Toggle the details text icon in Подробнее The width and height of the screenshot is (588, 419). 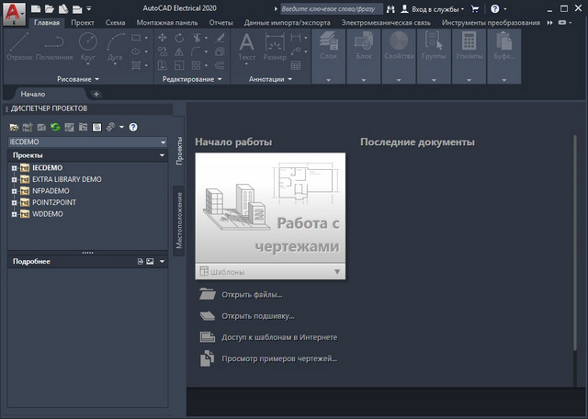[x=141, y=262]
